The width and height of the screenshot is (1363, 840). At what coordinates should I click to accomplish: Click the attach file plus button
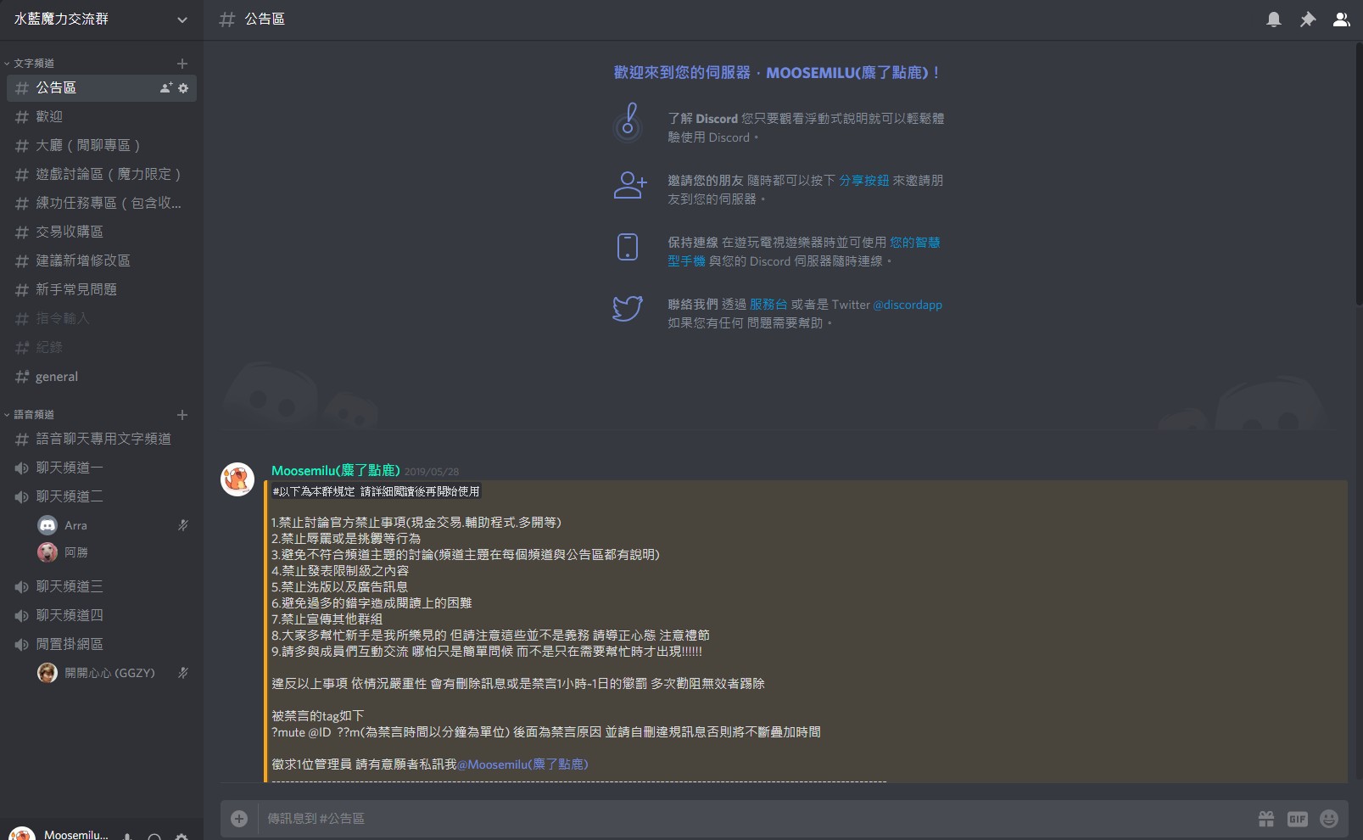tap(239, 819)
